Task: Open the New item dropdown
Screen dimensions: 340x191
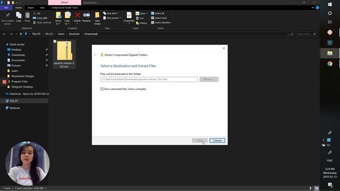Action: [111, 13]
